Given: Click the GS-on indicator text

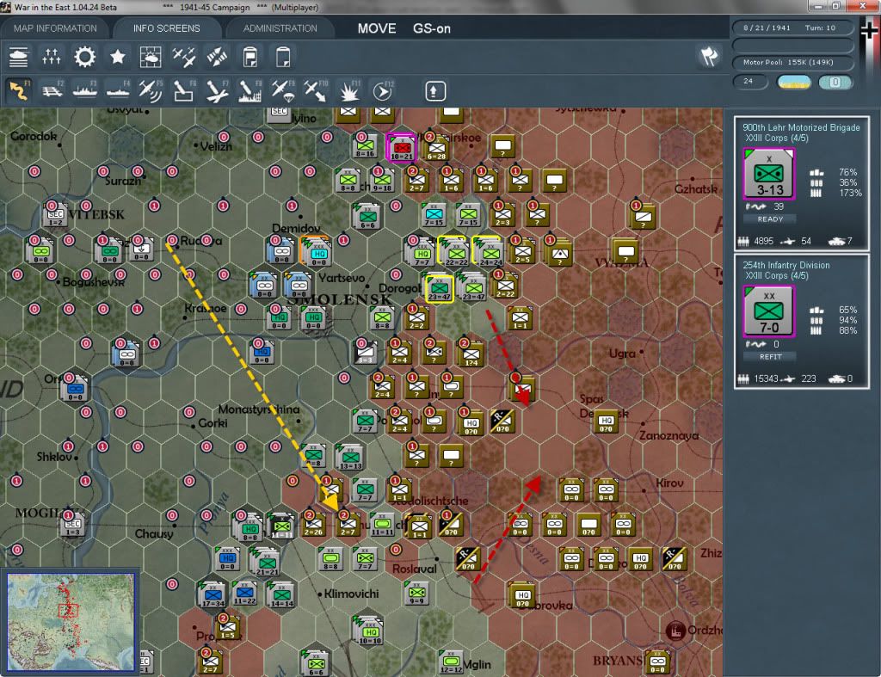Looking at the screenshot, I should click(432, 28).
